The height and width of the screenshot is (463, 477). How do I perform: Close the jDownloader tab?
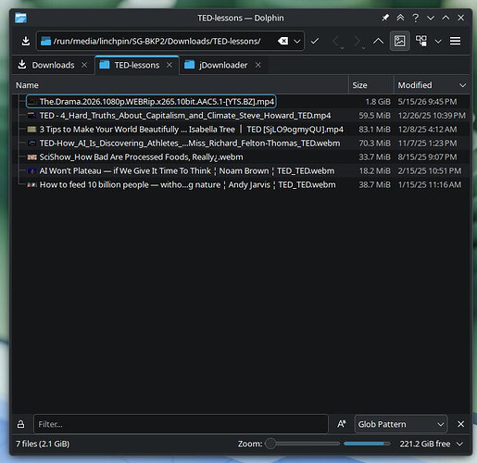click(x=258, y=65)
